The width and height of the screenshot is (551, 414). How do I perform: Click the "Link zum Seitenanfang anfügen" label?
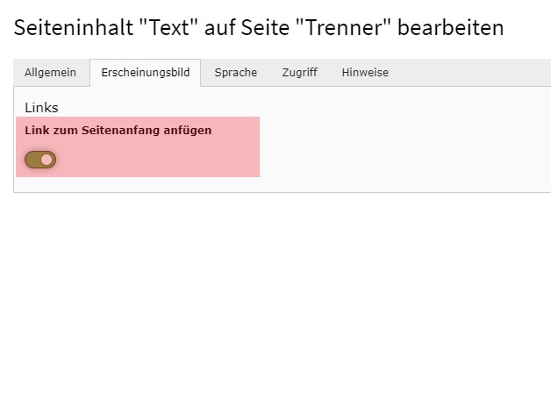click(118, 131)
